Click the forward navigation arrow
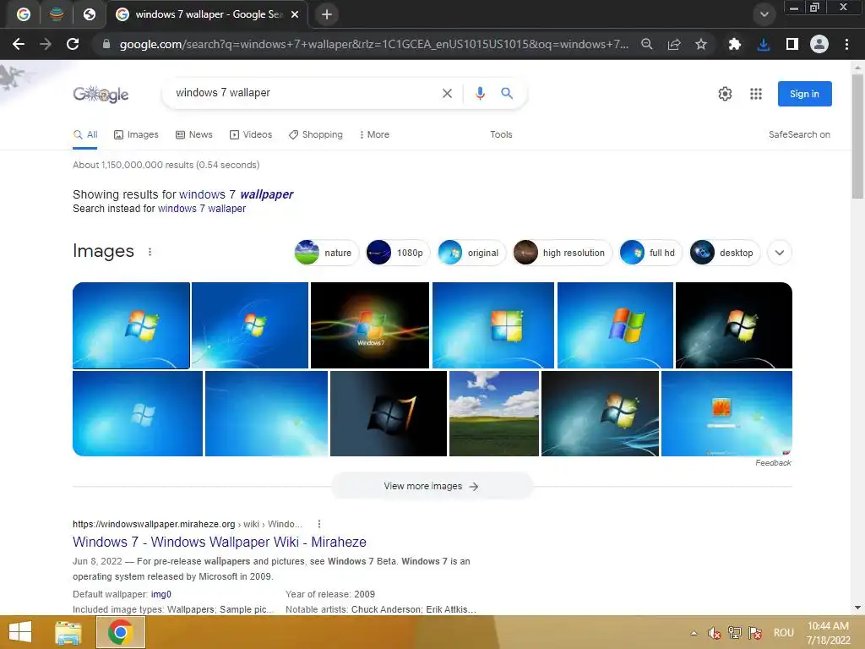 tap(46, 44)
